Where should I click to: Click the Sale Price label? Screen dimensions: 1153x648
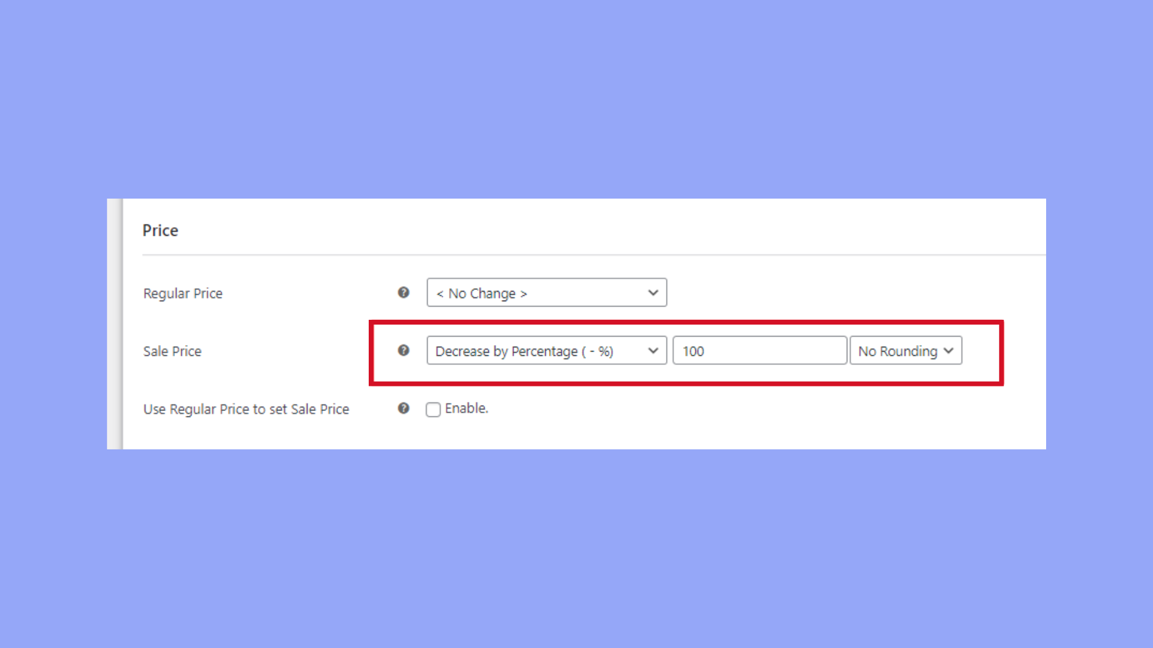[172, 351]
